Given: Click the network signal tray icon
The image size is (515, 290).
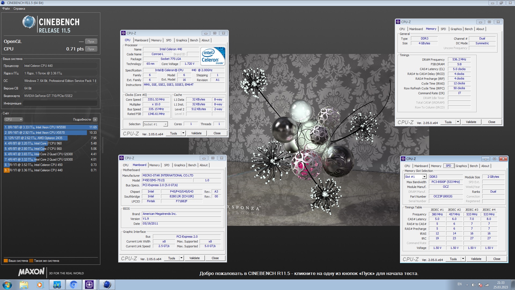Looking at the screenshot, I should [x=487, y=285].
